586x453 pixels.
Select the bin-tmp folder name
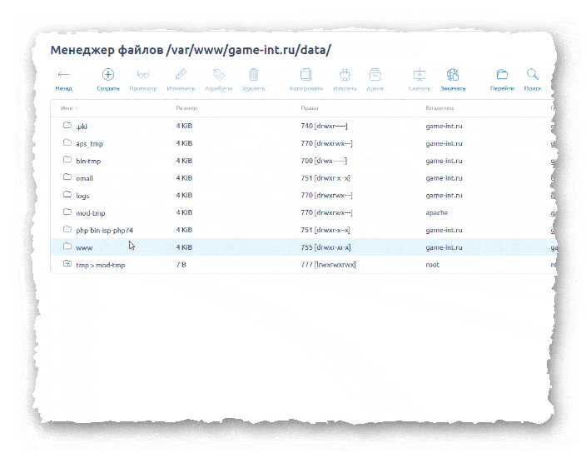point(88,161)
